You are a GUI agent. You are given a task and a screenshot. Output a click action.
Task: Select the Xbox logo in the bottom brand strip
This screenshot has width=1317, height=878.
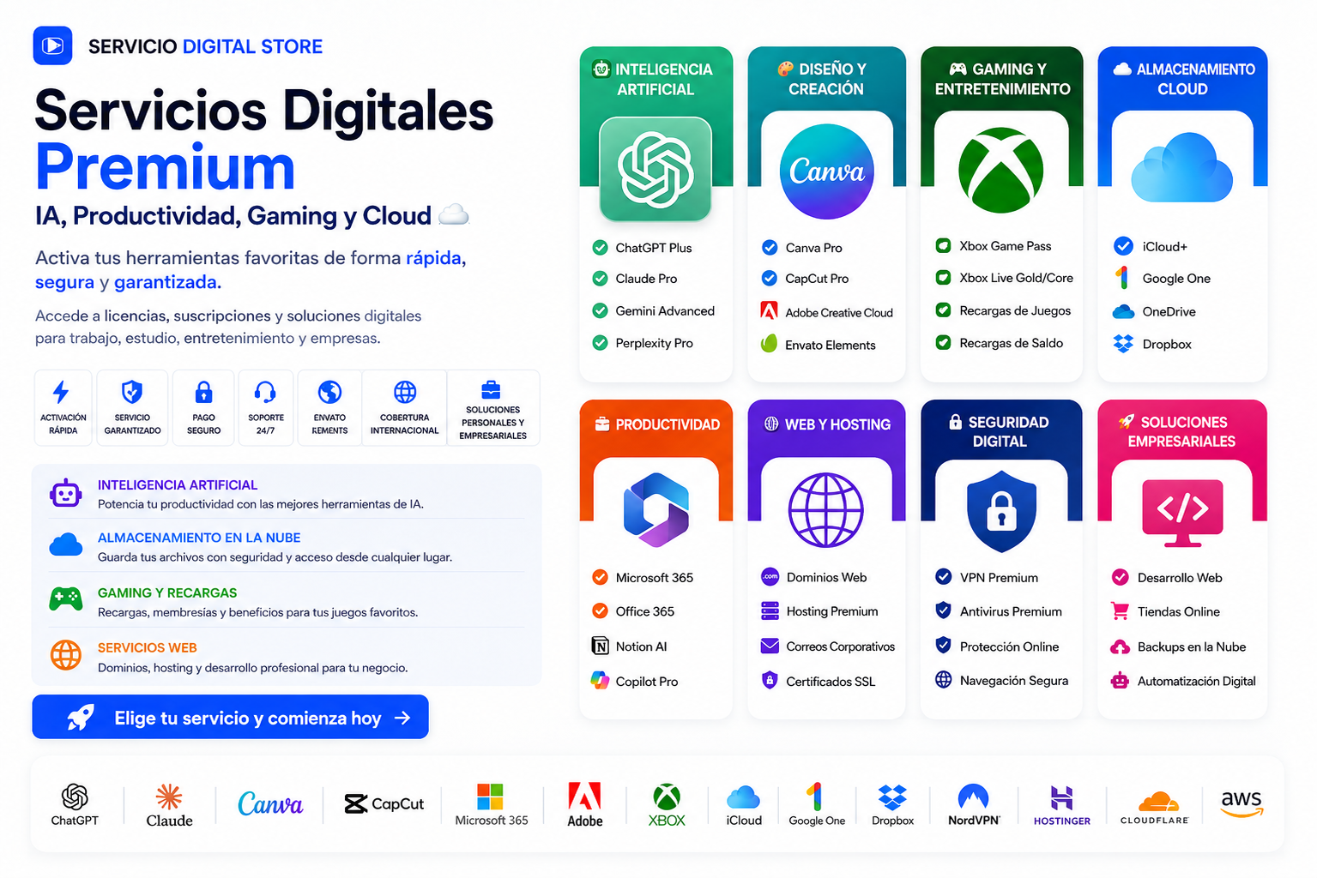coord(667,804)
